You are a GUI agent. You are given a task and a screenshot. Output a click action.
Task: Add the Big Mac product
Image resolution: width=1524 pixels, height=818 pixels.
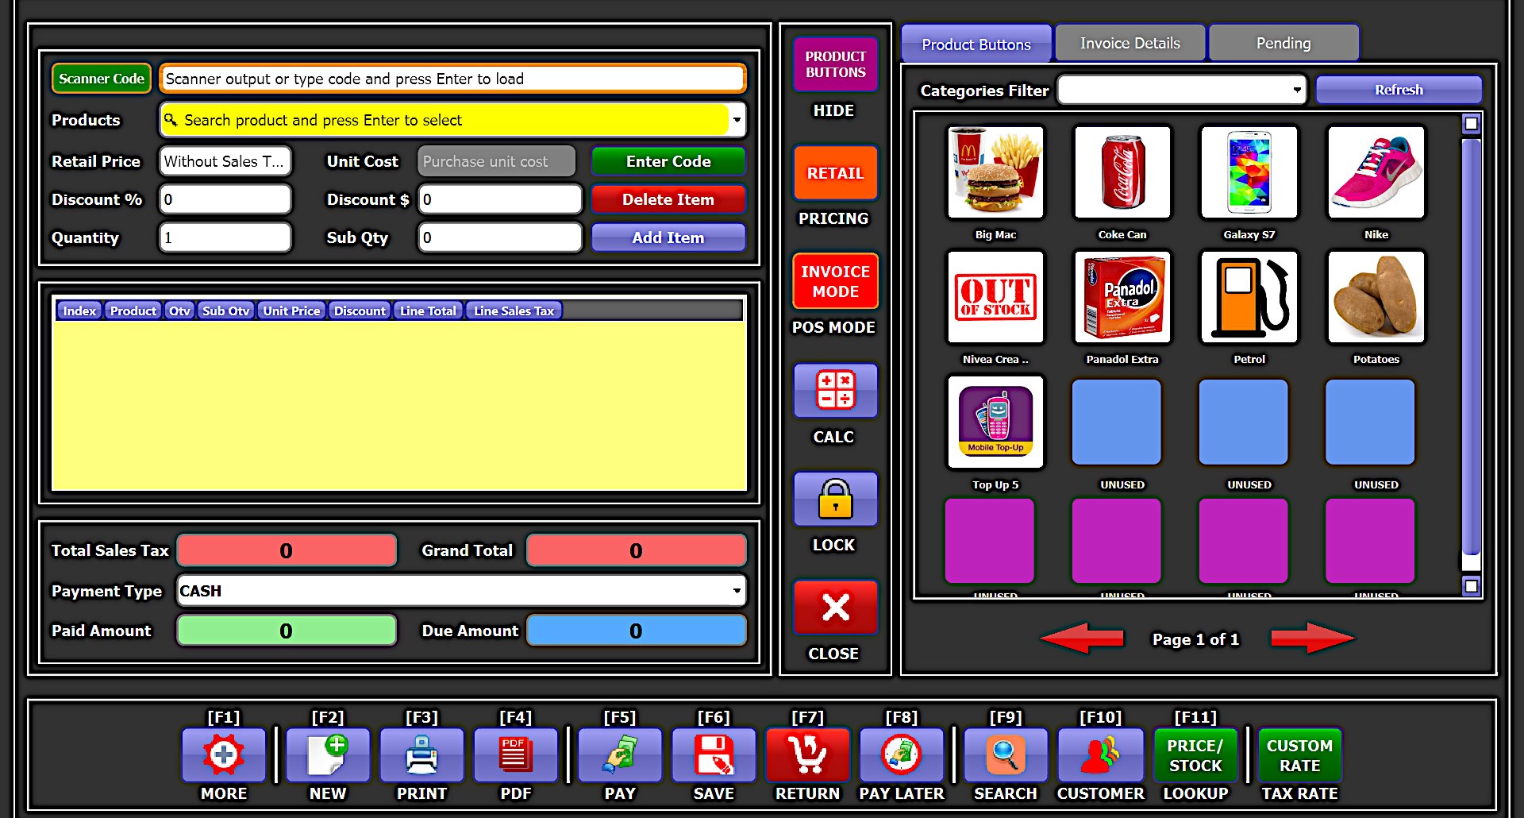tap(995, 172)
